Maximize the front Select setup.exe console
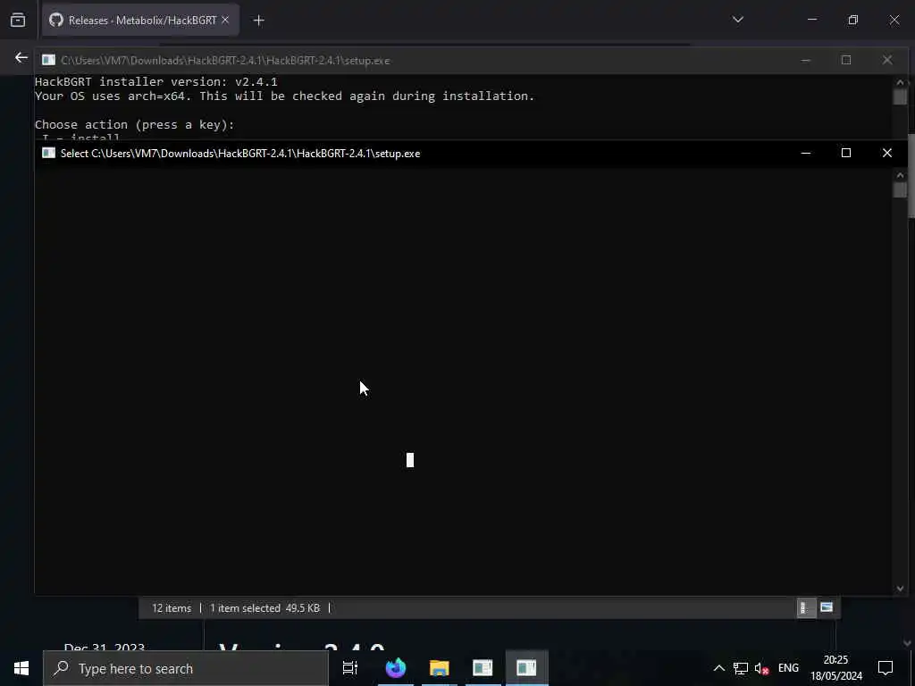The width and height of the screenshot is (915, 686). tap(846, 153)
